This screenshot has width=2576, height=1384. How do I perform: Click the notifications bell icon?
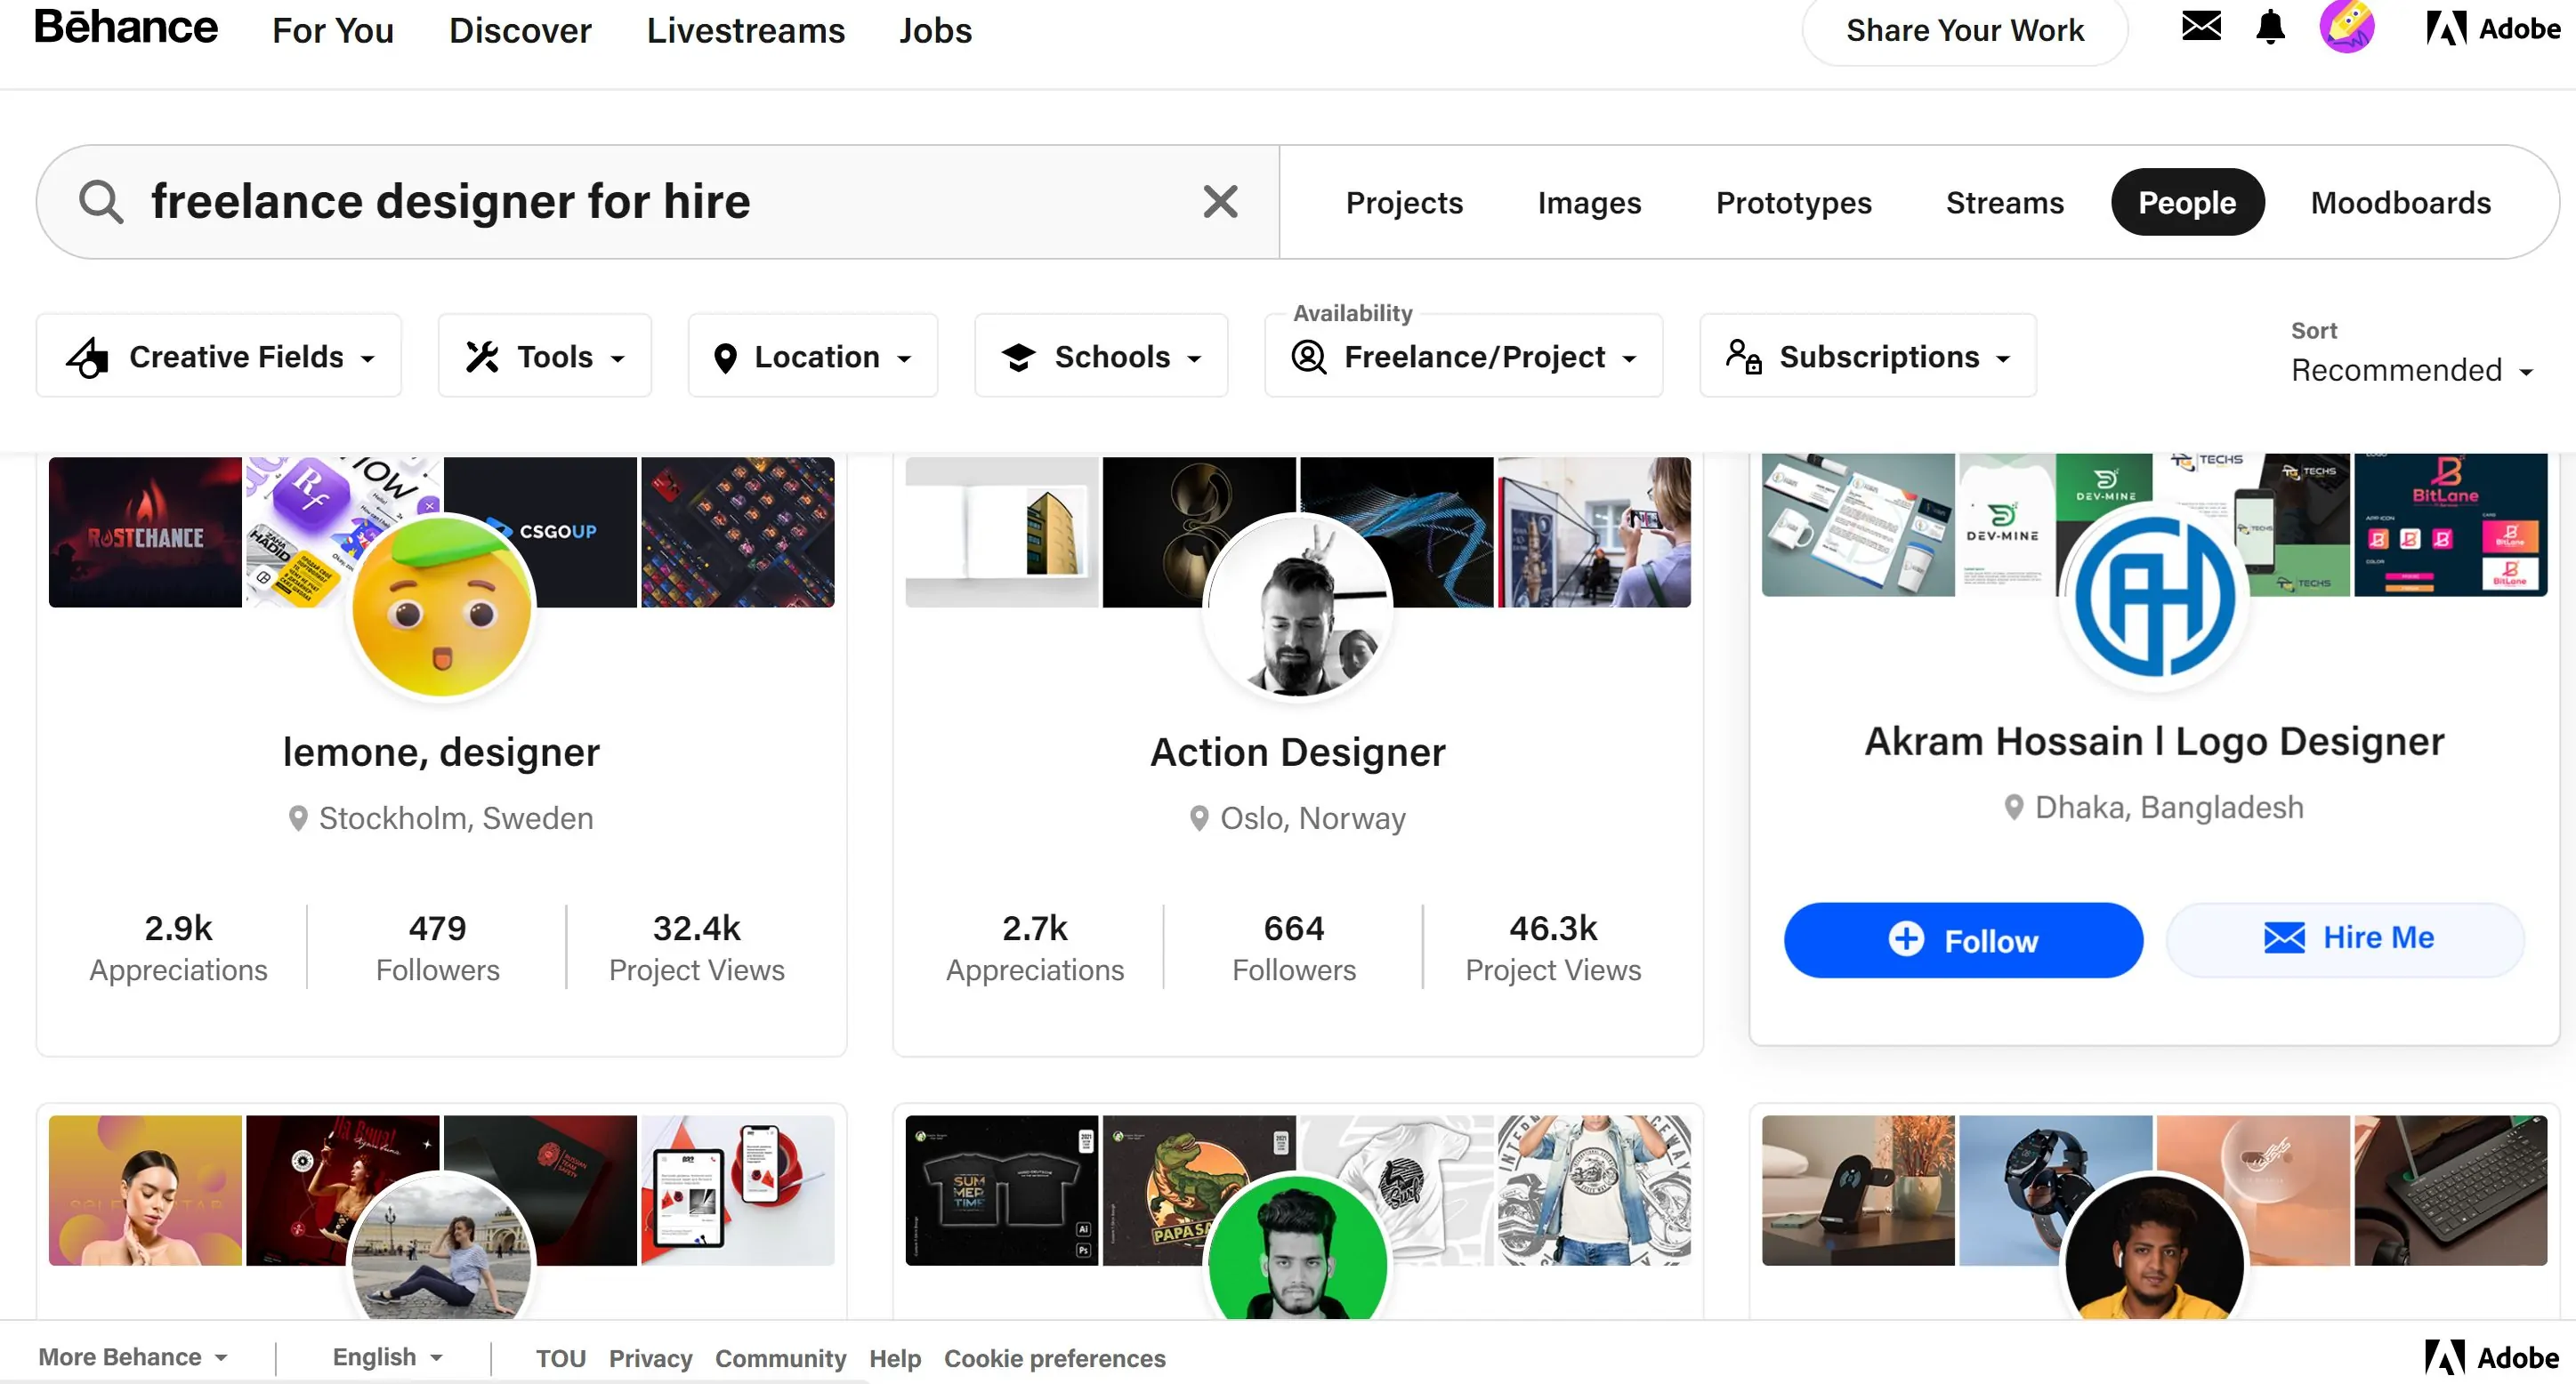pos(2265,29)
